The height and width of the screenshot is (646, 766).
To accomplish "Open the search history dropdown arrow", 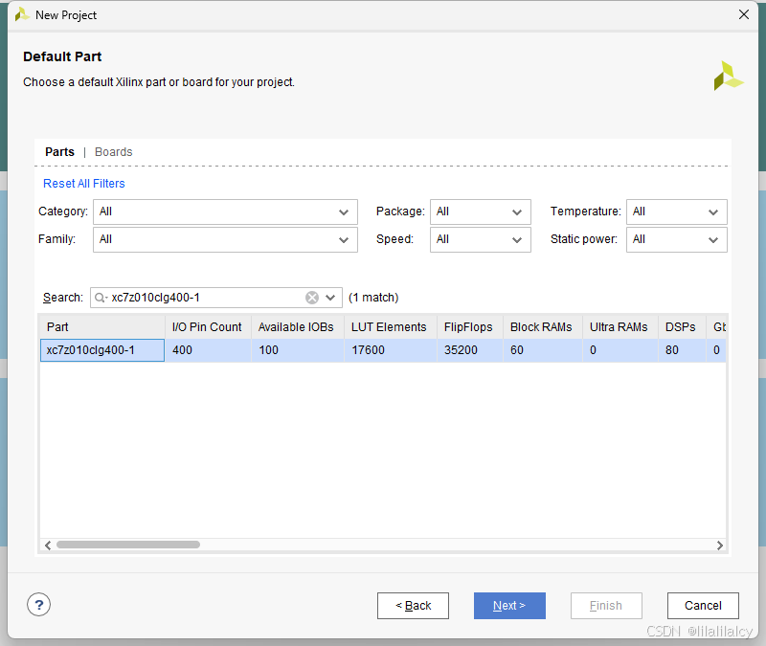I will click(x=330, y=298).
